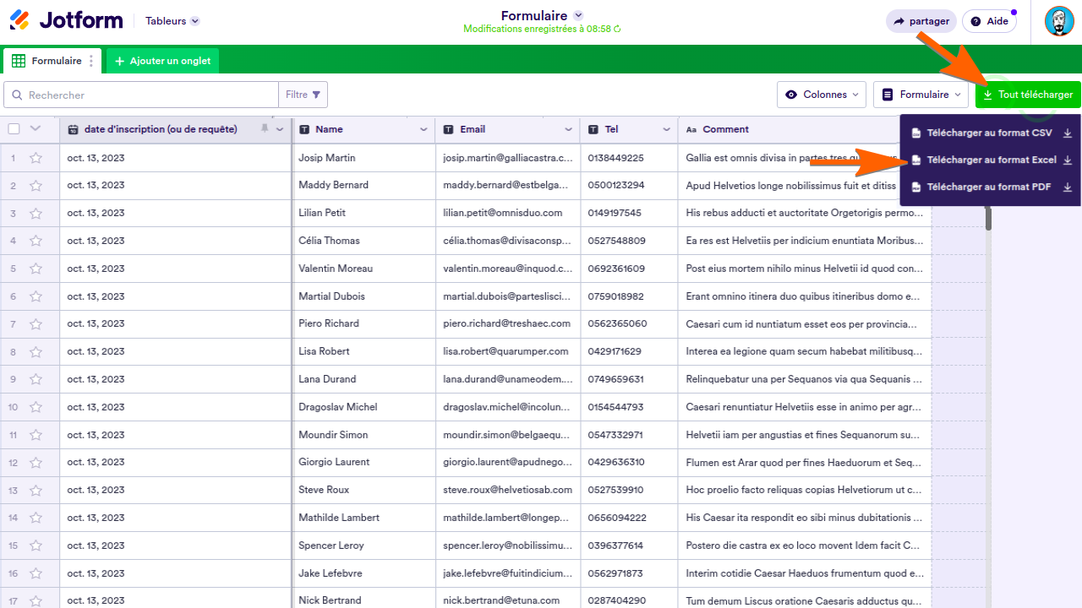Toggle favorite star for Valentin Moreau
The height and width of the screenshot is (608, 1082).
point(36,269)
